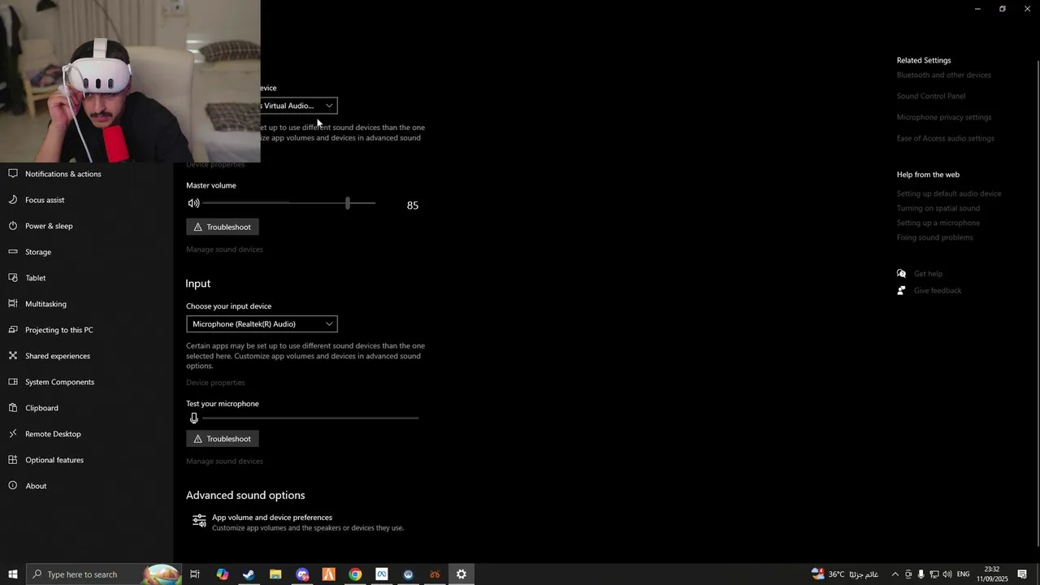
Task: Click the tray microphone icon
Action: coord(921,574)
